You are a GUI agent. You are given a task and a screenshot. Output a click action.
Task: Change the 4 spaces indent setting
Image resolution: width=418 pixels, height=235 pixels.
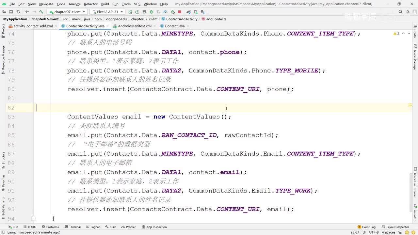point(389,232)
